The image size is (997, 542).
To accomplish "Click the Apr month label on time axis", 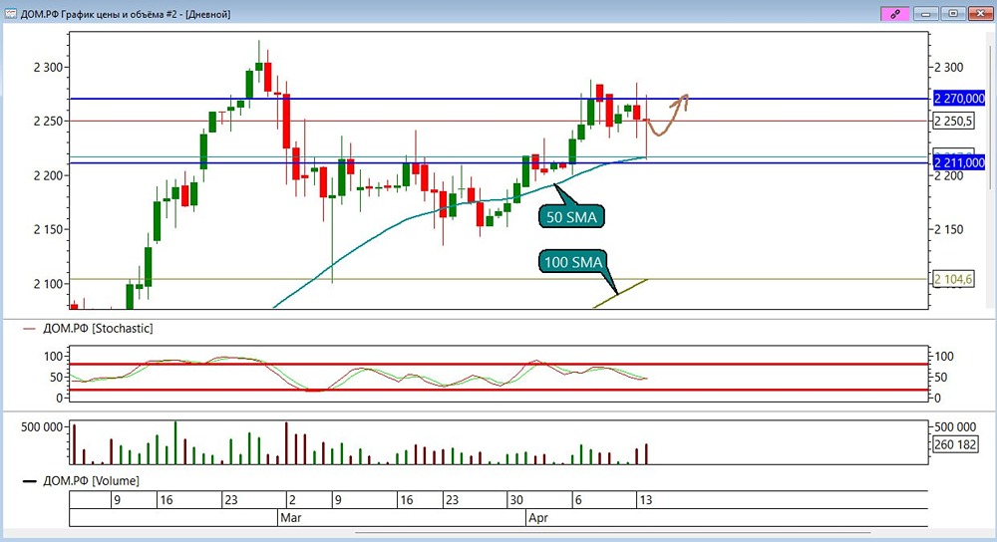I will [538, 518].
